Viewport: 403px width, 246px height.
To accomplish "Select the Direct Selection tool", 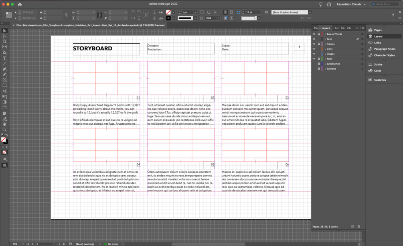I will coord(4,36).
